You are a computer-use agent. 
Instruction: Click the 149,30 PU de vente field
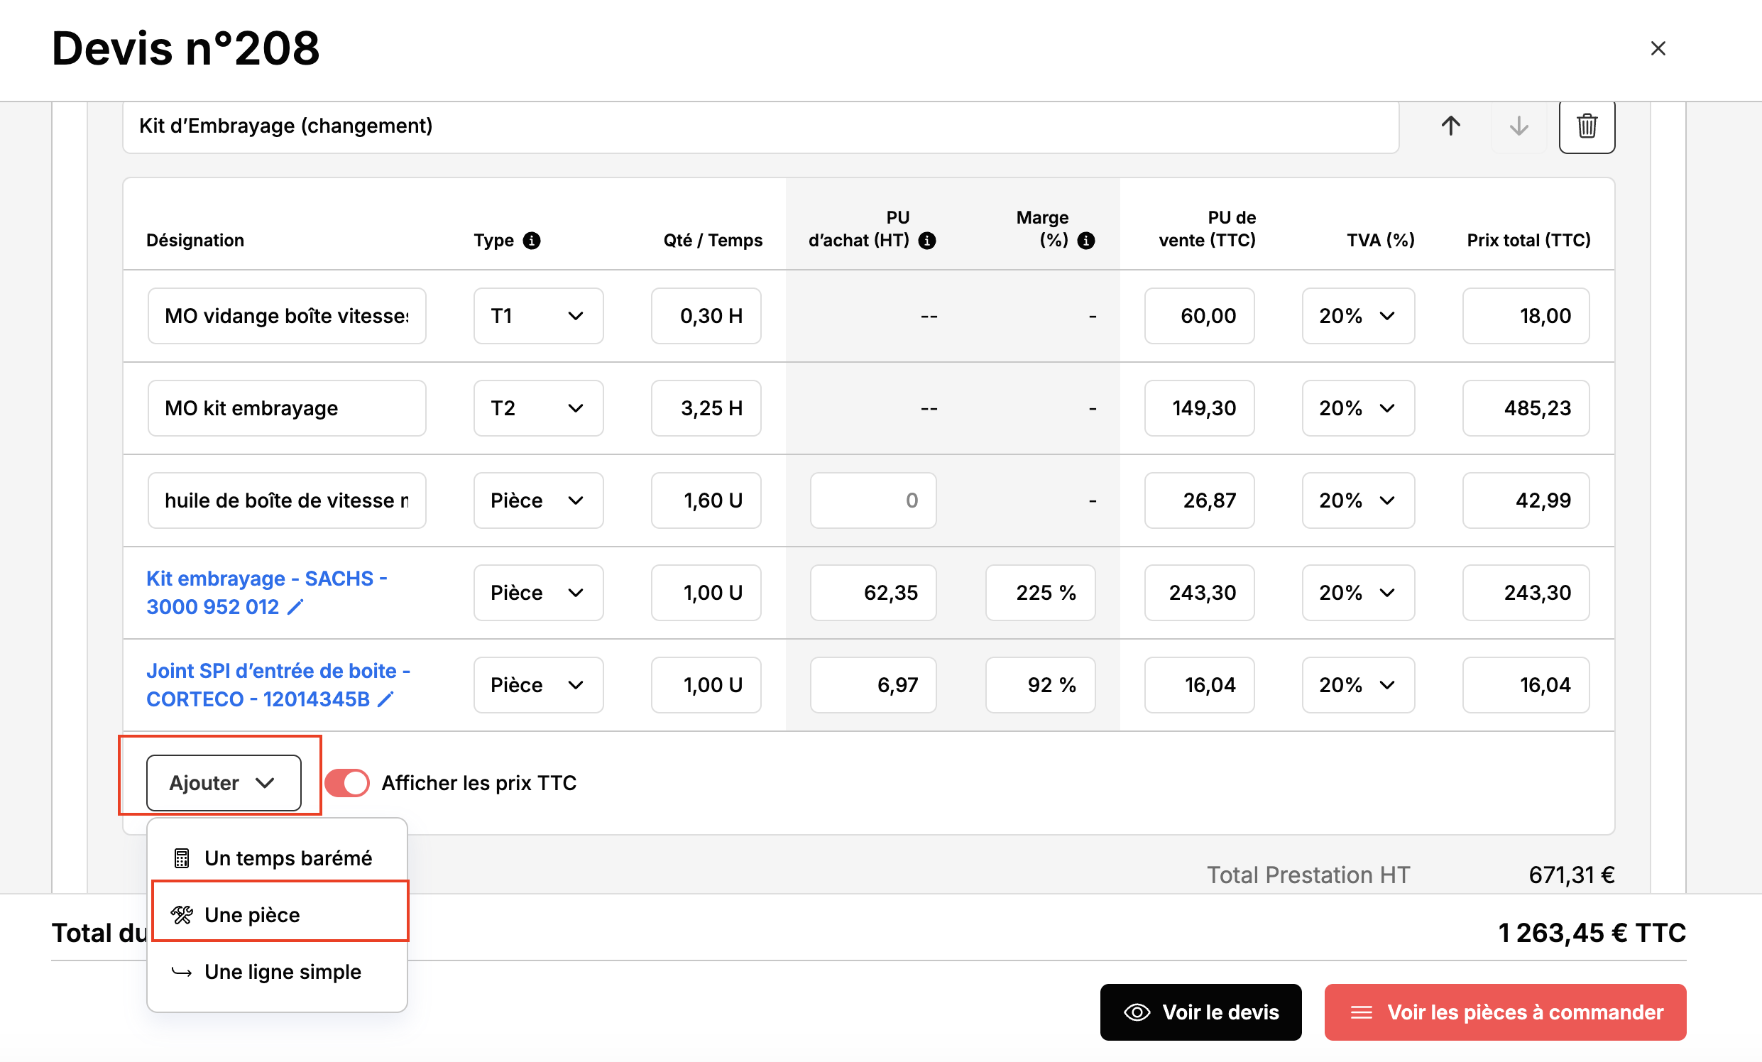tap(1199, 408)
